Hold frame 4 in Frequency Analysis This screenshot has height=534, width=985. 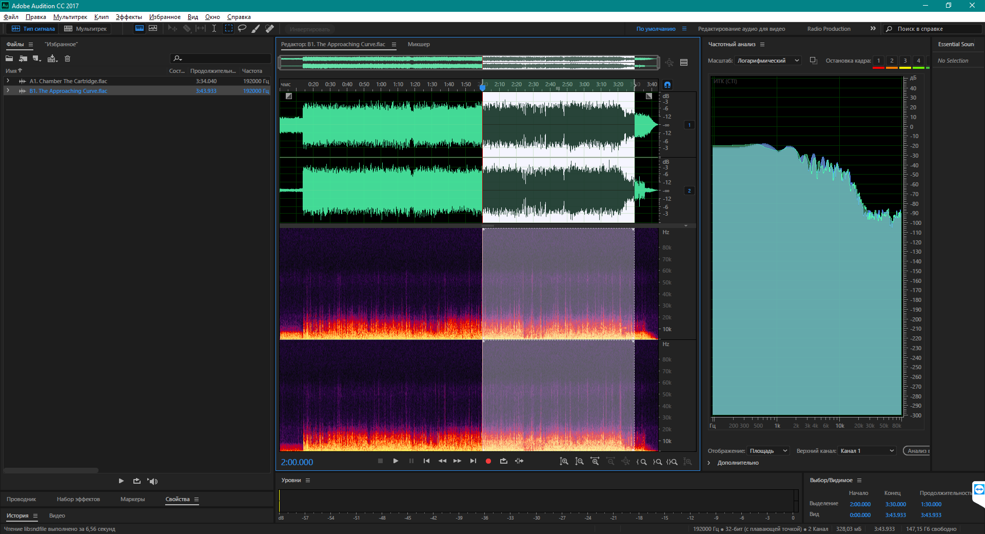pos(918,61)
